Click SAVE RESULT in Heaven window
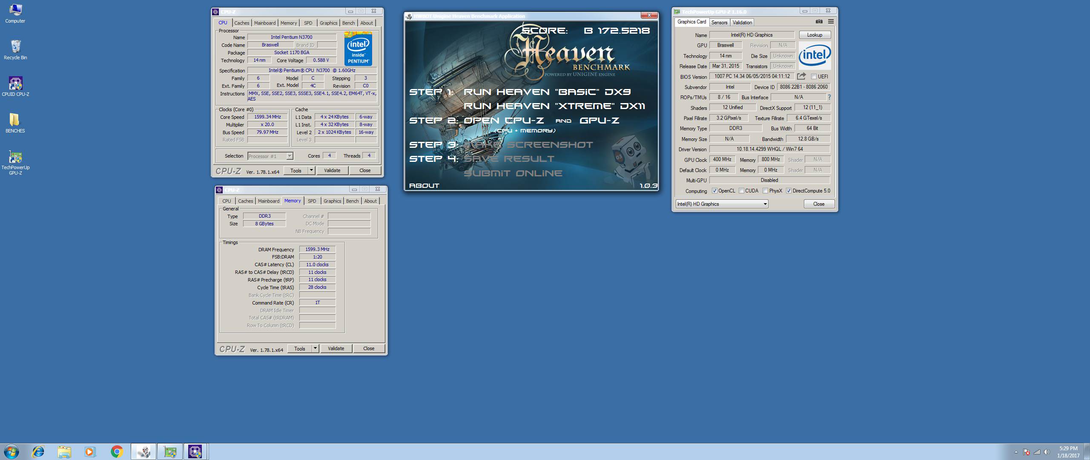This screenshot has width=1090, height=460. click(x=509, y=159)
